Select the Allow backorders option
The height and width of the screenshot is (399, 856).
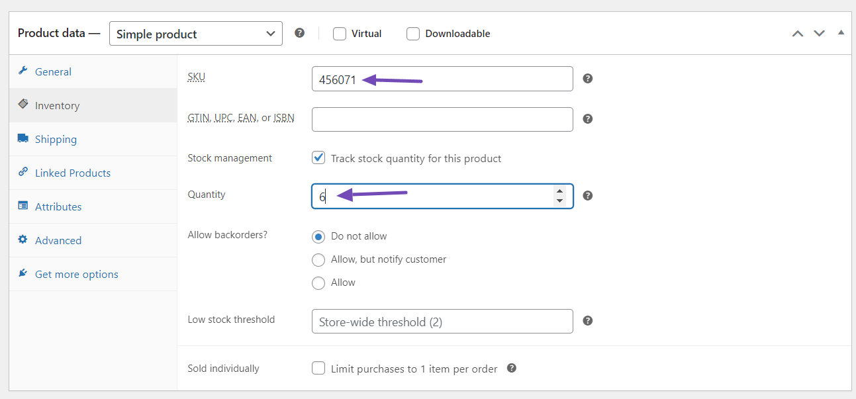[318, 283]
